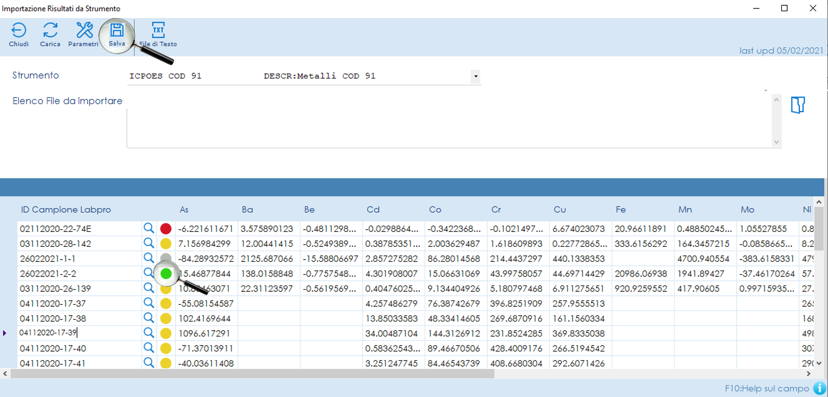This screenshot has height=397, width=828.
Task: Click the Be column header
Action: pyautogui.click(x=309, y=210)
